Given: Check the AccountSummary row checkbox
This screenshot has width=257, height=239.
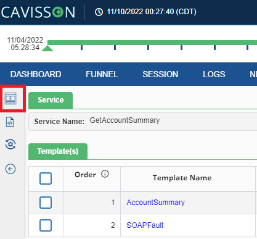Looking at the screenshot, I should pos(46,203).
